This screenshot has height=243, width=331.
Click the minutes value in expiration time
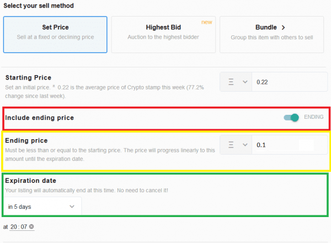tap(24, 226)
